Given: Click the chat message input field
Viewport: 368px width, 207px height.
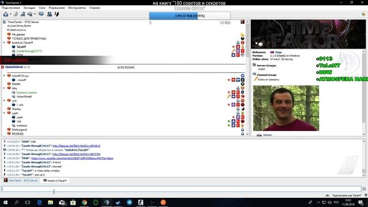Looking at the screenshot, I should (181, 189).
